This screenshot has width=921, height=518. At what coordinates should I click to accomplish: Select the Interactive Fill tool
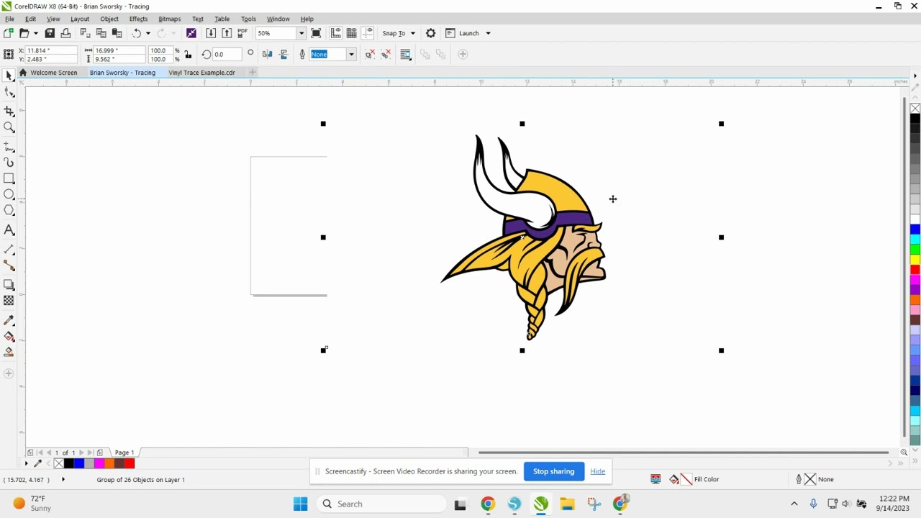(x=9, y=336)
